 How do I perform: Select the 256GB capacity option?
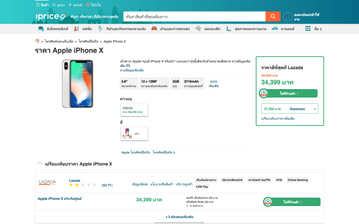point(134,109)
